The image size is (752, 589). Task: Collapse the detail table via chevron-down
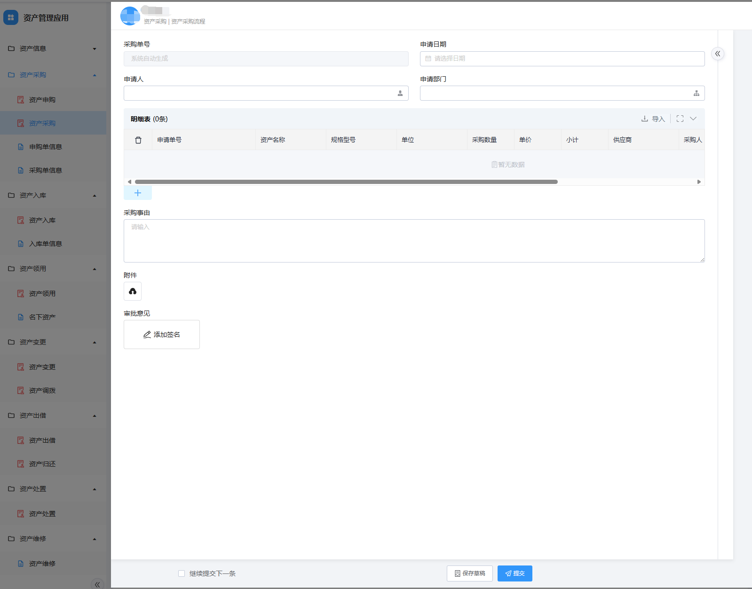coord(693,119)
